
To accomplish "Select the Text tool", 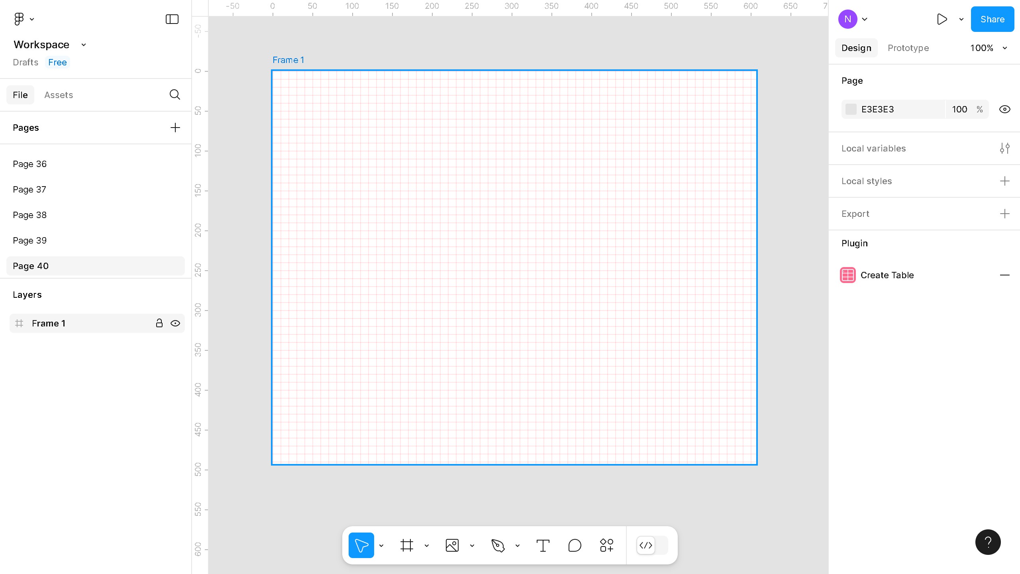I will (543, 545).
